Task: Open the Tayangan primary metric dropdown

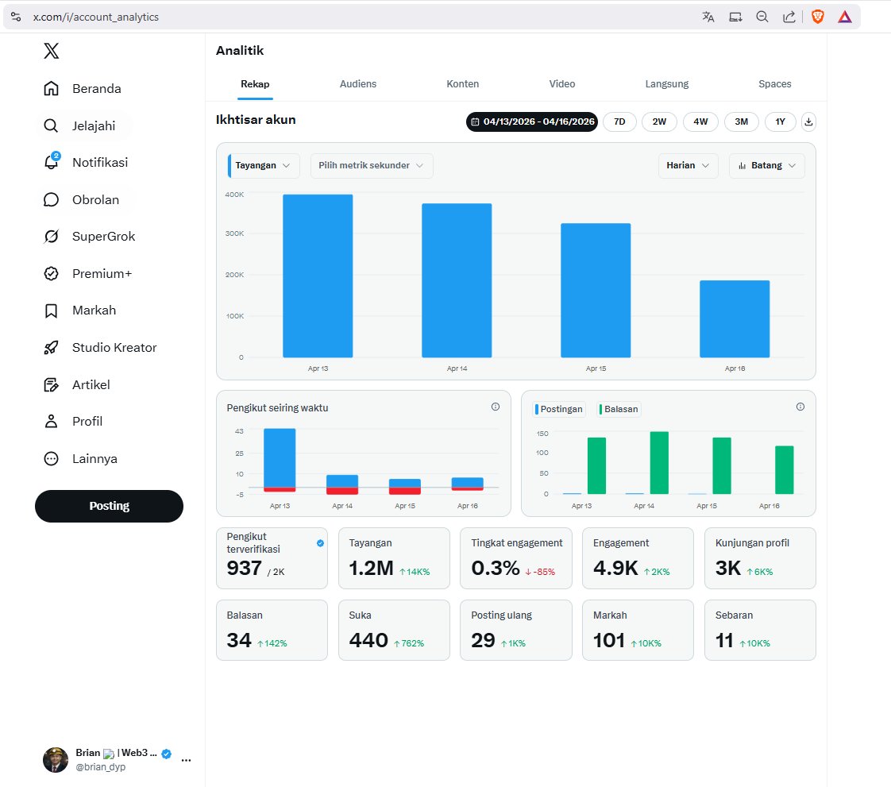Action: tap(263, 165)
